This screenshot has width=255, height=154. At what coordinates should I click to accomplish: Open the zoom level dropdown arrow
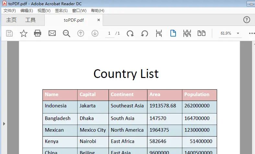point(238,33)
